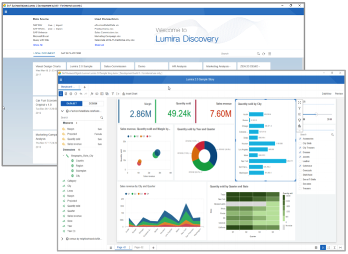Switch to the DATASET tab
Viewport: 348px width, 254px height.
tap(72, 103)
